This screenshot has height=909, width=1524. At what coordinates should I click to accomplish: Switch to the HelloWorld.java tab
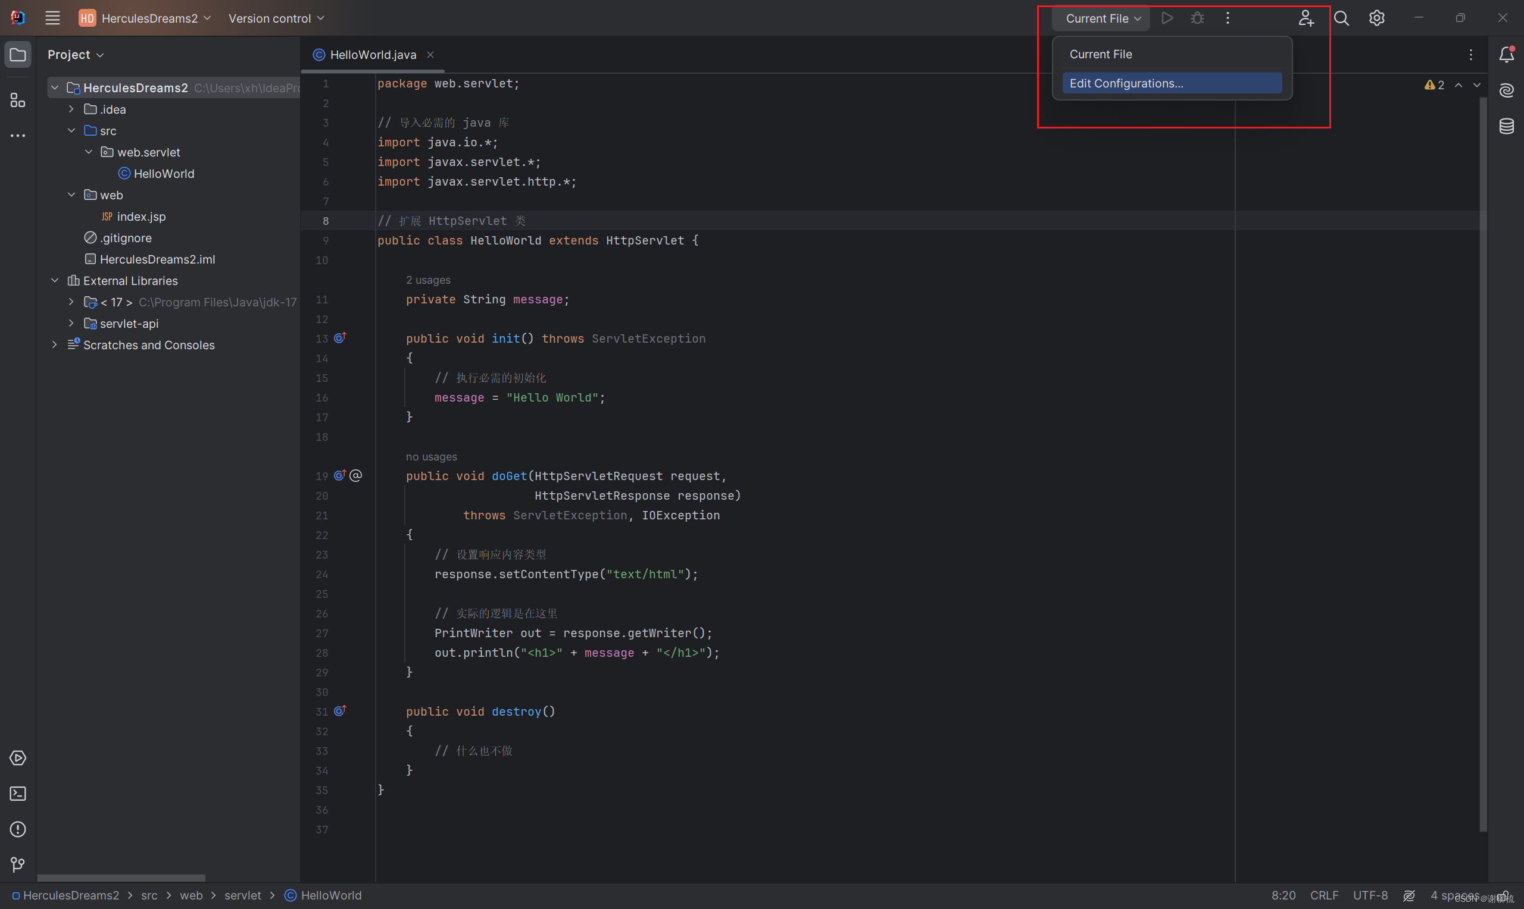[372, 55]
